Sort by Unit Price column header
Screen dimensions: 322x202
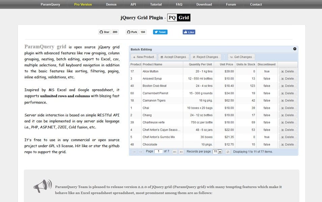click(224, 64)
